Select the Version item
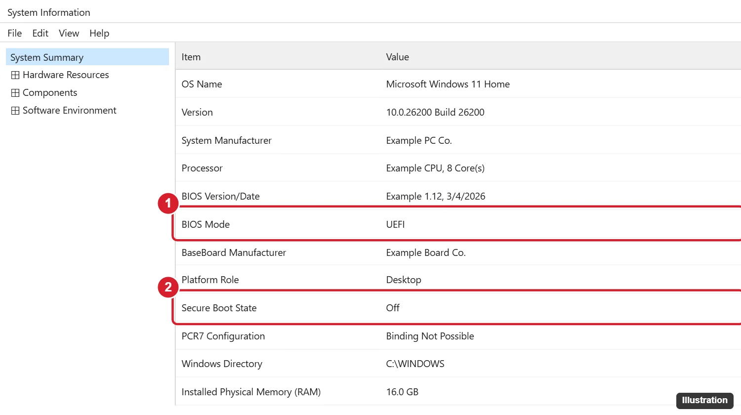The width and height of the screenshot is (741, 415). (x=197, y=112)
